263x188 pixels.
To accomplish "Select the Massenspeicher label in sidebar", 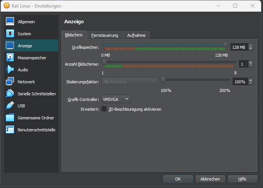I will tap(32, 58).
